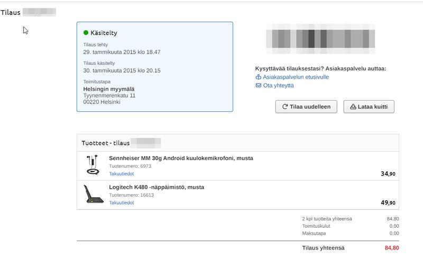Click the download receipt icon
The width and height of the screenshot is (423, 261).
pyautogui.click(x=353, y=107)
